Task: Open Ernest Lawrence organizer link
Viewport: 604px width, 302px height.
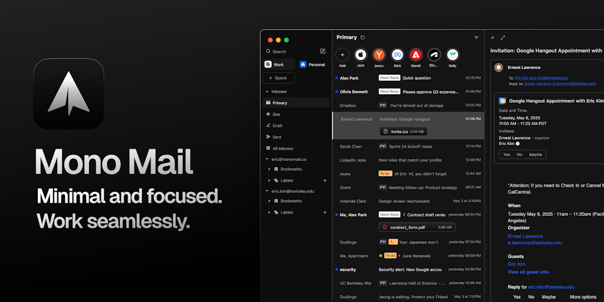Action: click(x=526, y=236)
